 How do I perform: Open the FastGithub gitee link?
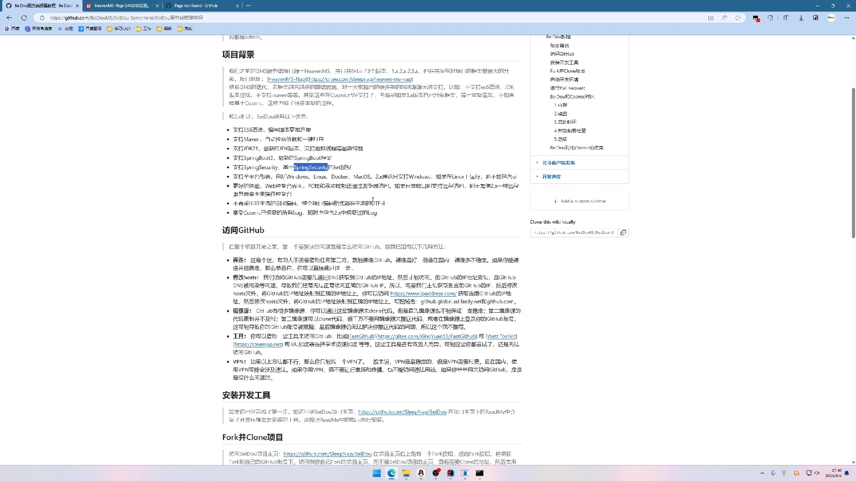pyautogui.click(x=427, y=337)
